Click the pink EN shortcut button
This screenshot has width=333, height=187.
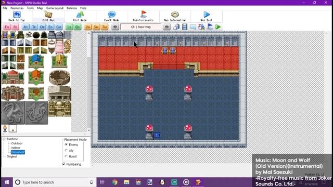(x=7, y=27)
